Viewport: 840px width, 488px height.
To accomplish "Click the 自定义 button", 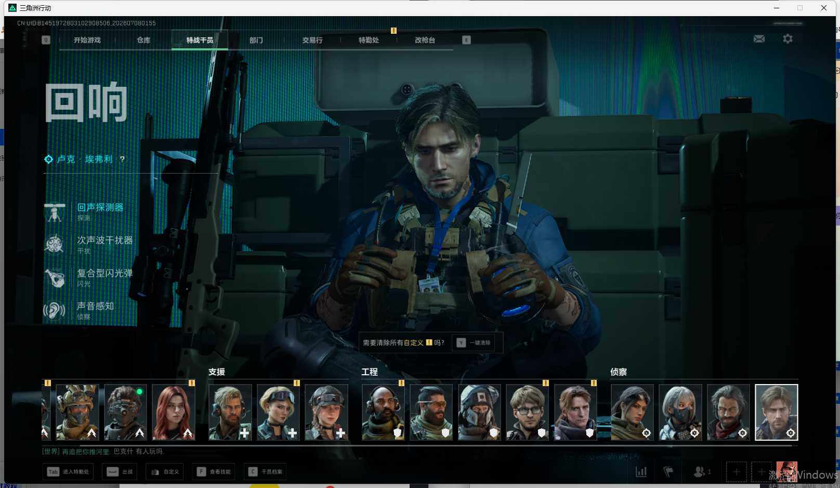I will 165,472.
